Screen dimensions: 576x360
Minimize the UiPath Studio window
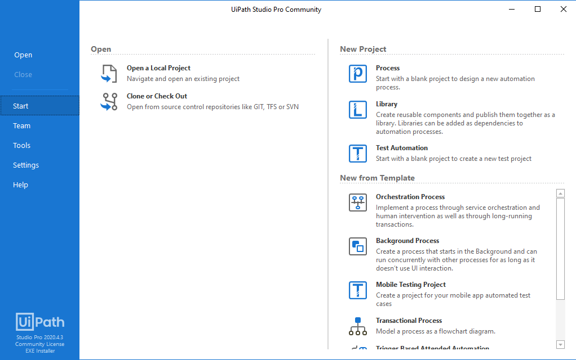tap(512, 9)
